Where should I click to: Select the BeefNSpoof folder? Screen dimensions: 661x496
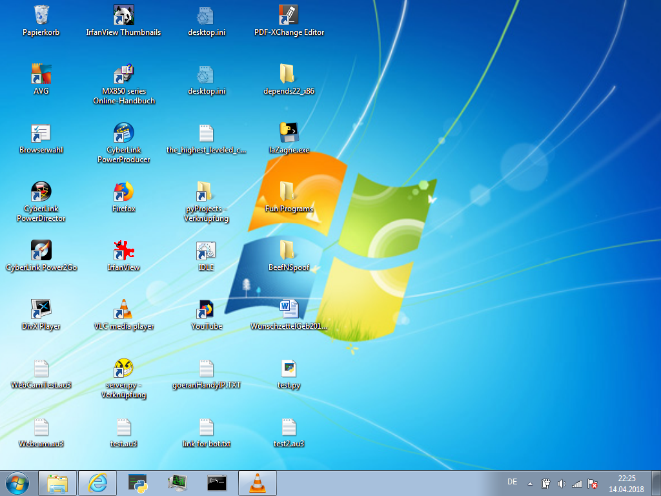tap(289, 256)
